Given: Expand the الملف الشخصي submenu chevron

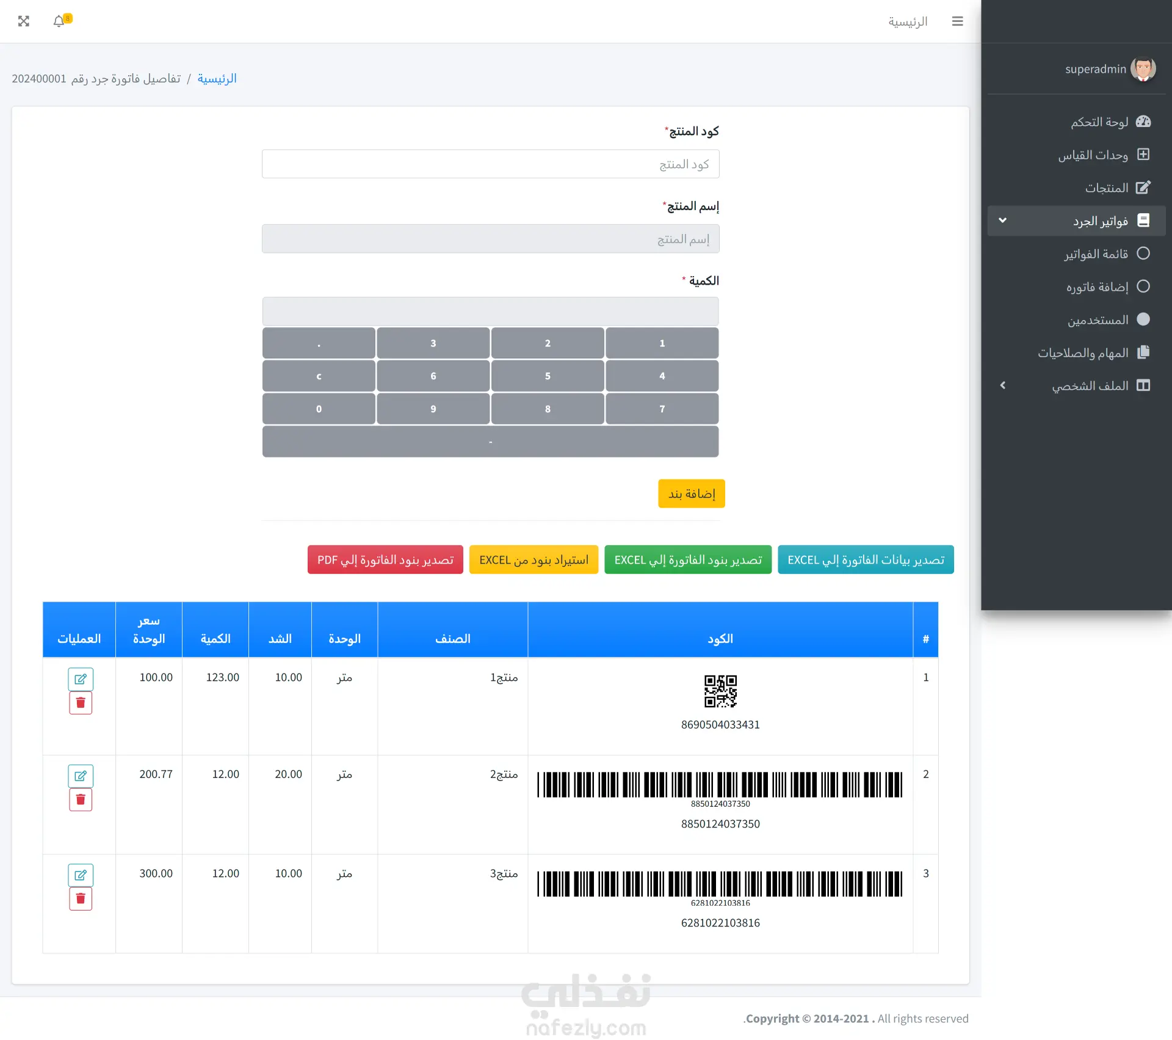Looking at the screenshot, I should (x=1002, y=385).
